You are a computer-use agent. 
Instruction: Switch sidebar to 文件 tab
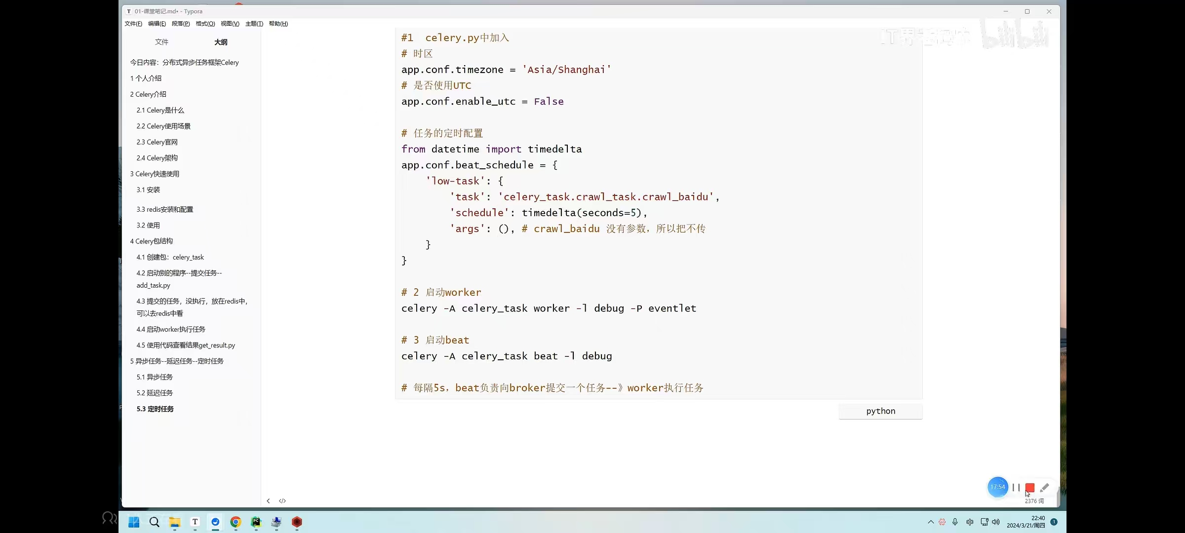[161, 42]
